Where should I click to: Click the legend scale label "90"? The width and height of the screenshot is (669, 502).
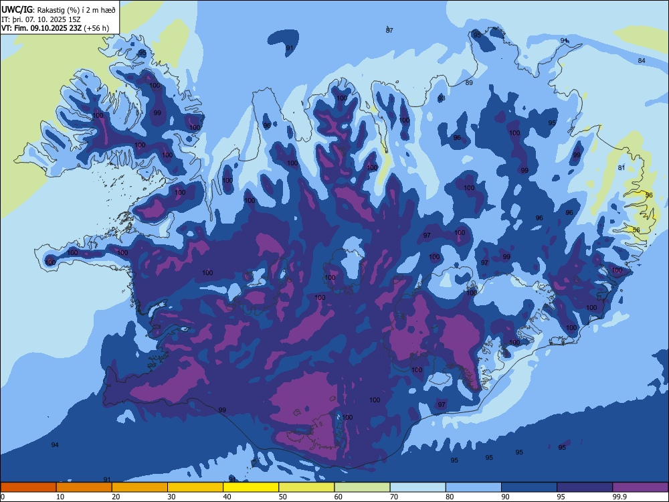coord(506,497)
